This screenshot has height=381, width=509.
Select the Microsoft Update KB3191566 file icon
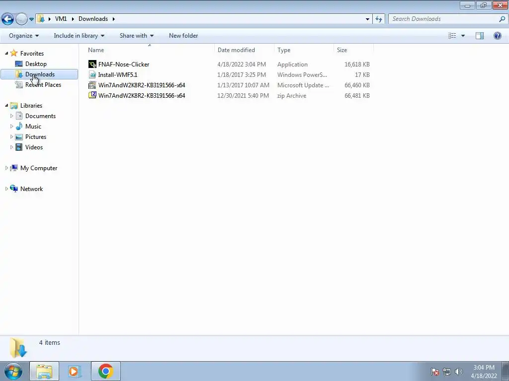click(92, 85)
